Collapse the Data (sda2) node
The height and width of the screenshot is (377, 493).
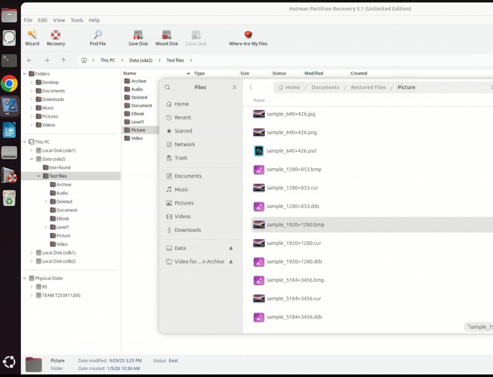click(31, 159)
